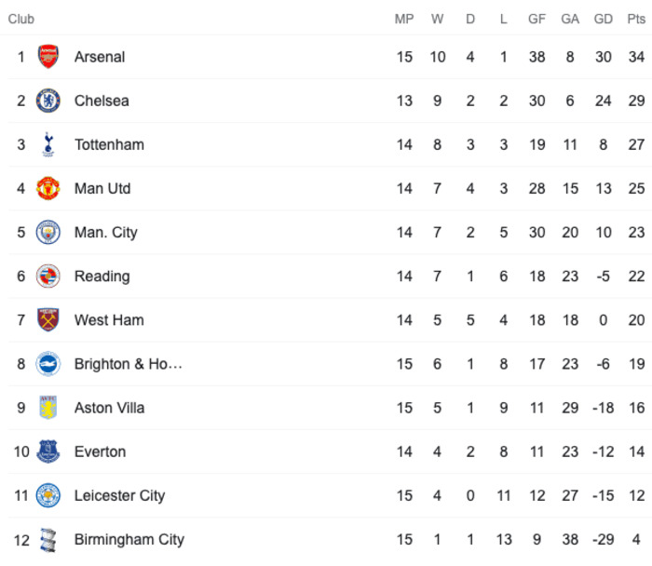Click the MP column header
This screenshot has height=566, width=652.
404,20
